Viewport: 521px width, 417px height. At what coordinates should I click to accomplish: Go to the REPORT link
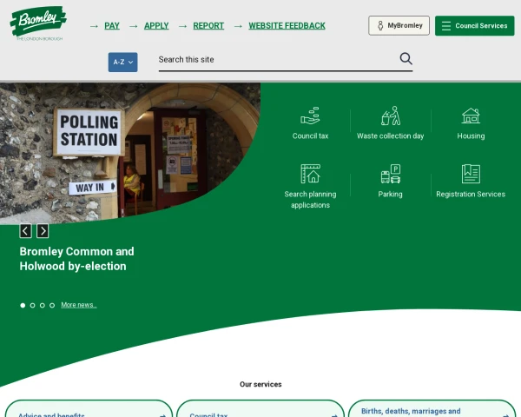[x=208, y=25]
